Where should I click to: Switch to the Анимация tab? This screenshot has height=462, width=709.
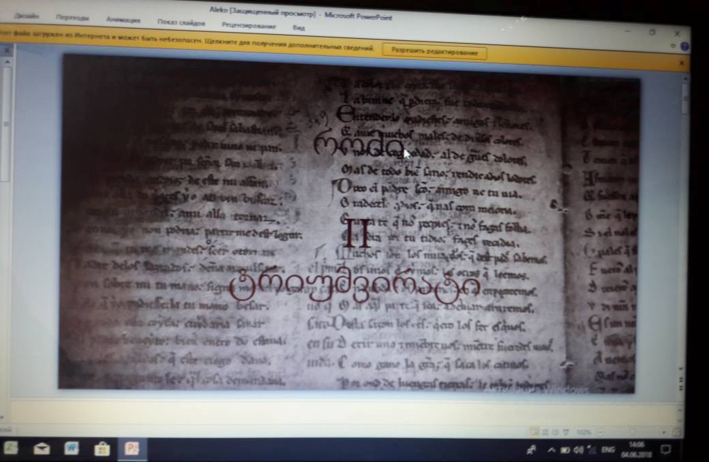click(123, 20)
